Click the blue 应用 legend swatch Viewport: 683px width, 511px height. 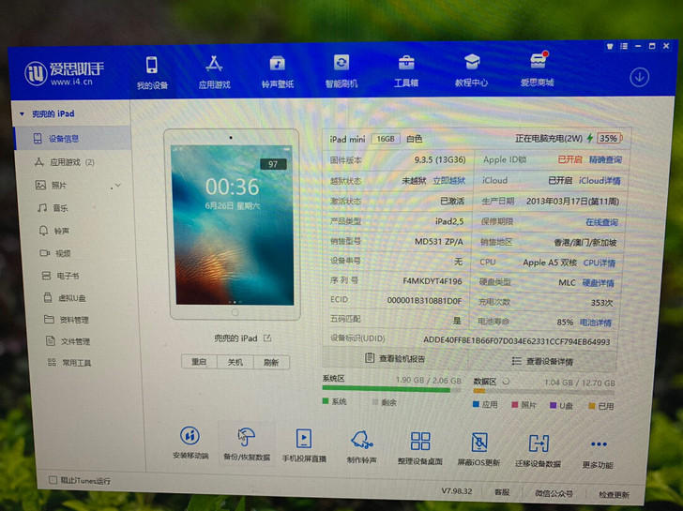click(476, 404)
